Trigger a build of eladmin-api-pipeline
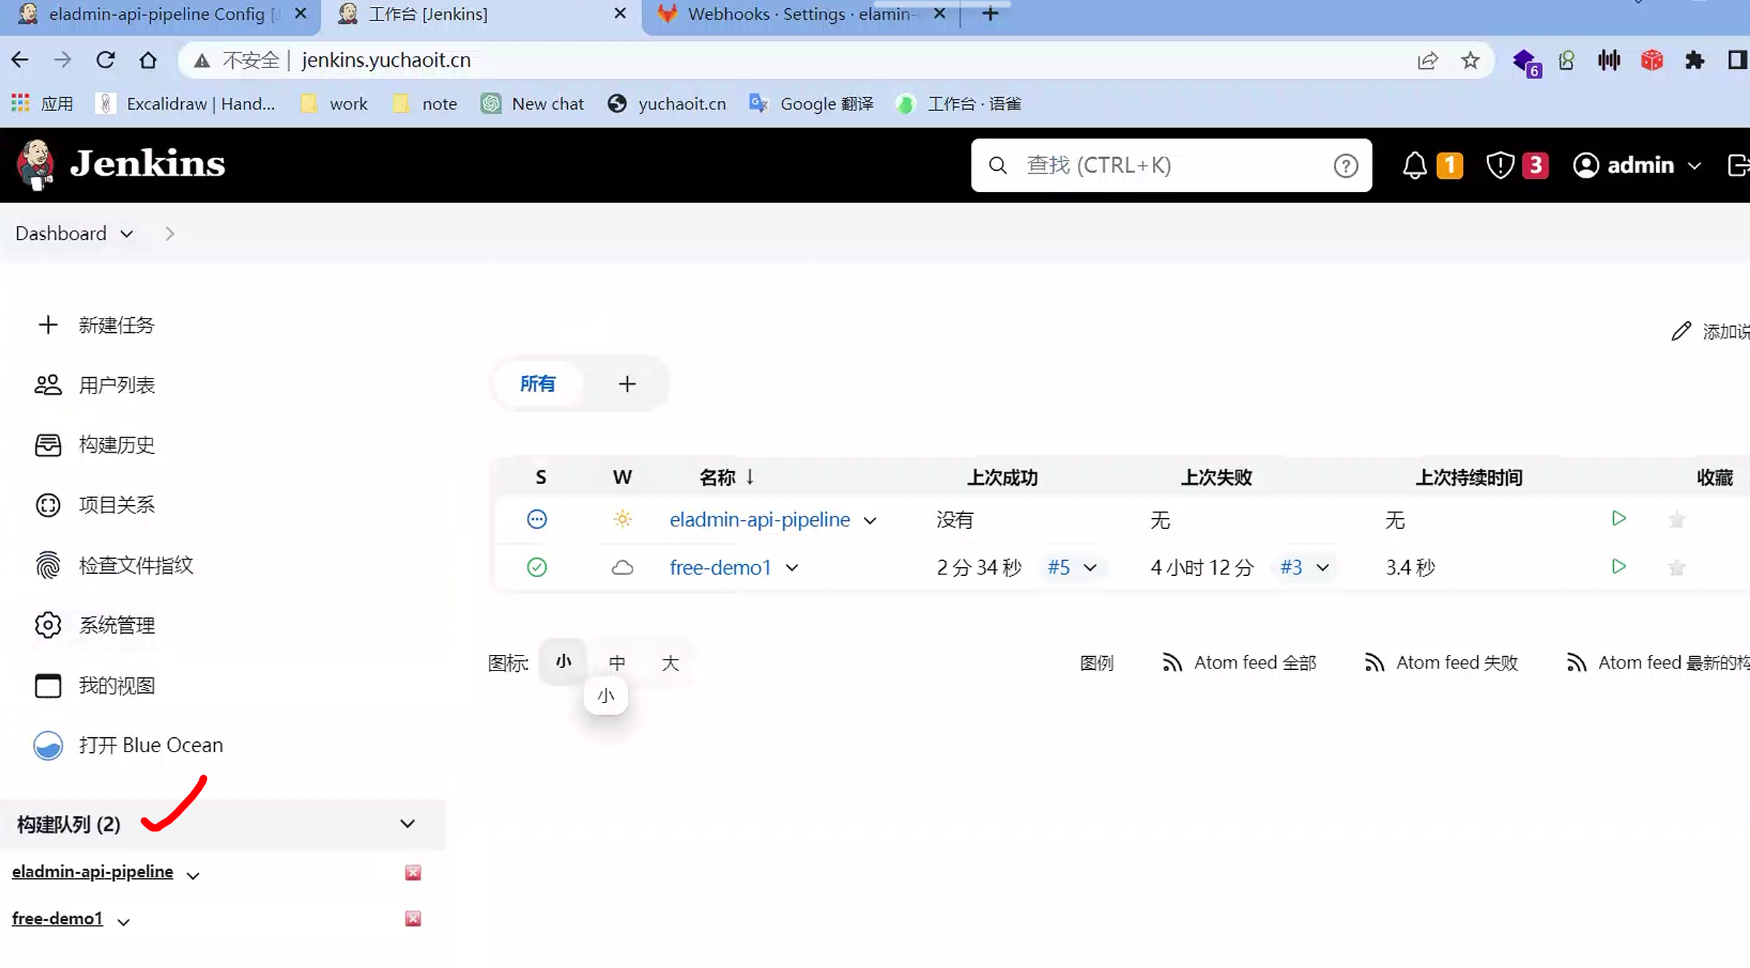This screenshot has height=968, width=1750. click(1619, 519)
